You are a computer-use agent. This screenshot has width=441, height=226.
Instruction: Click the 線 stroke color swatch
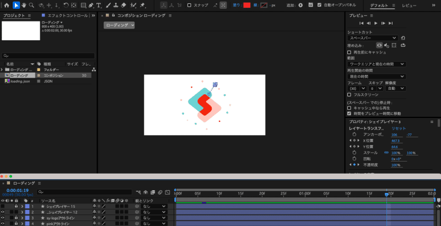263,5
